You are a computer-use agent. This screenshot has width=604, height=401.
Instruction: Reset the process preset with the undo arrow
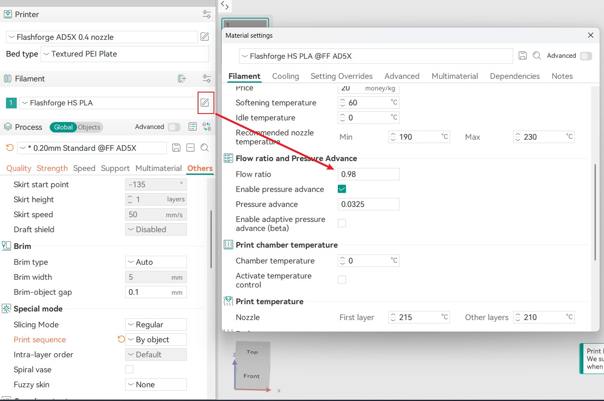[x=10, y=148]
